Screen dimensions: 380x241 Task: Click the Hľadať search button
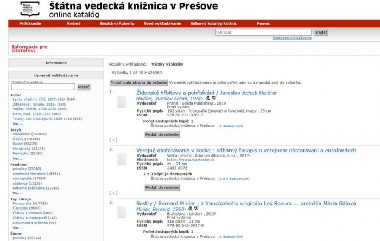tap(321, 32)
